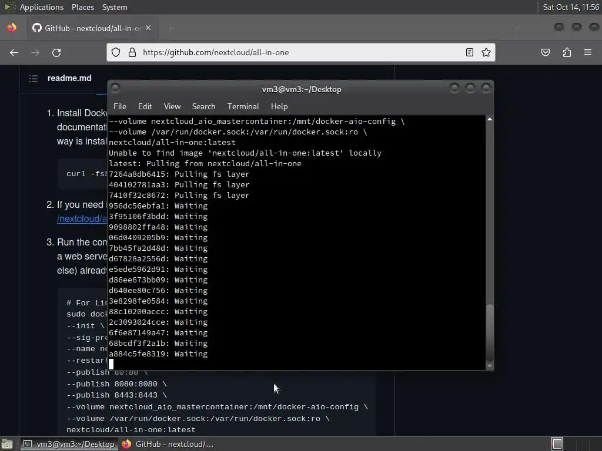
Task: Click the GitHub nextcloud/all-in-one tab
Action: pyautogui.click(x=92, y=28)
